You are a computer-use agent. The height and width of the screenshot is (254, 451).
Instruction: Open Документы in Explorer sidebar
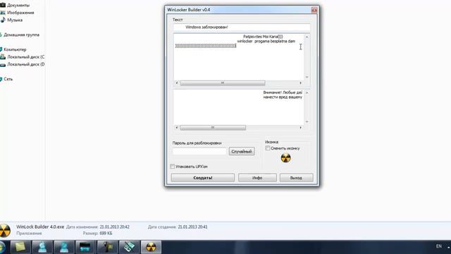(x=18, y=5)
